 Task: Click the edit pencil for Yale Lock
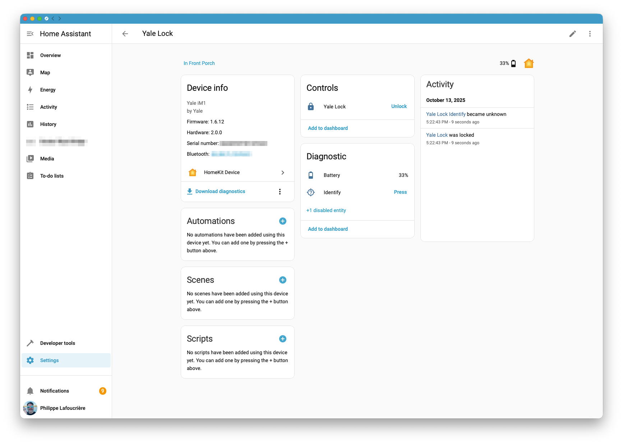click(573, 33)
